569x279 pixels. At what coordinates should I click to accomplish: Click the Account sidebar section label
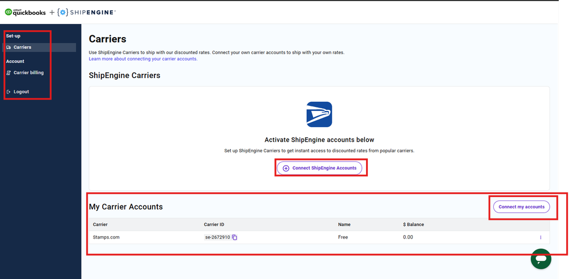coord(15,61)
